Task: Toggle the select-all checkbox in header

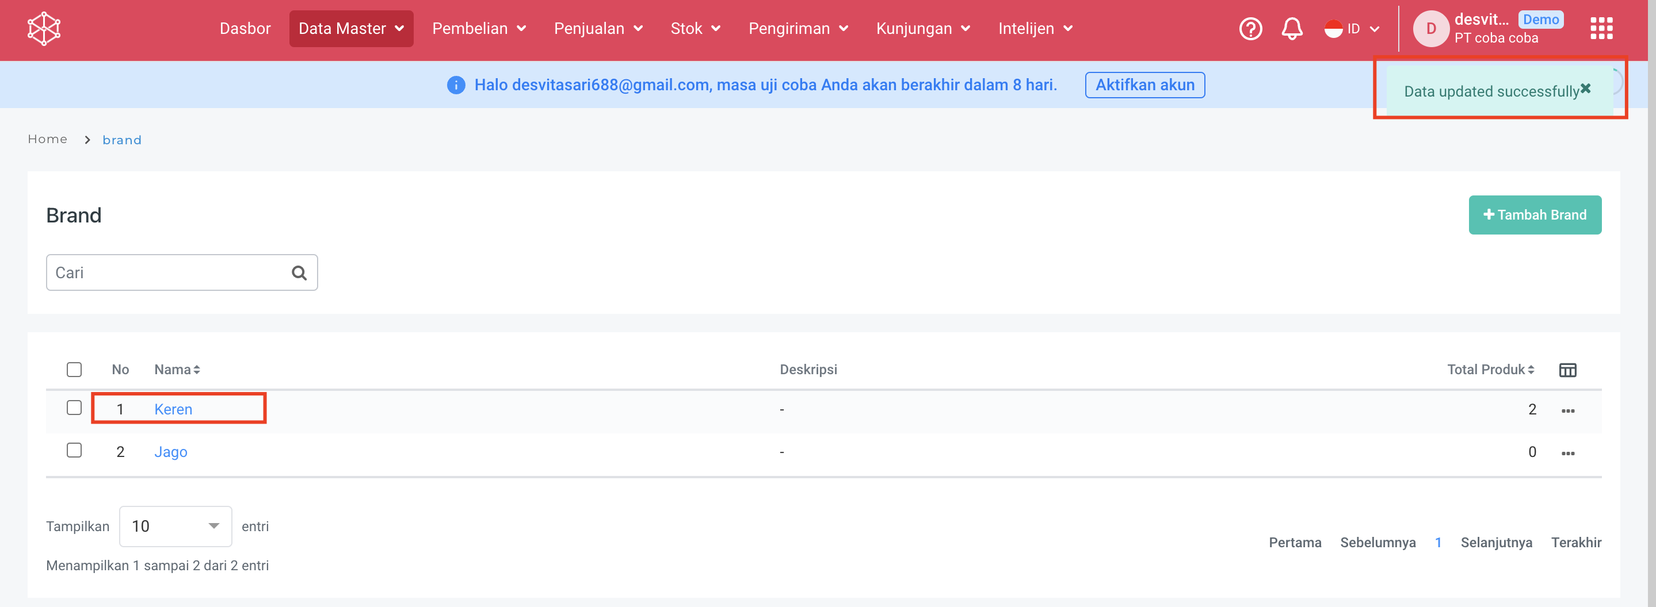Action: pos(75,370)
